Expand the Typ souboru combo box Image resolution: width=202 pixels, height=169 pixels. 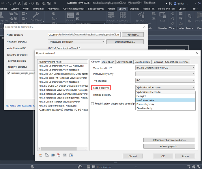pos(165,81)
